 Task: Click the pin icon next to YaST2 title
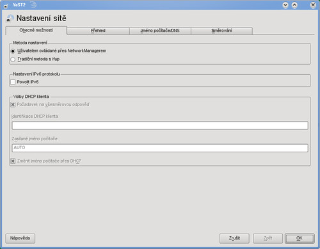(x=33, y=4)
